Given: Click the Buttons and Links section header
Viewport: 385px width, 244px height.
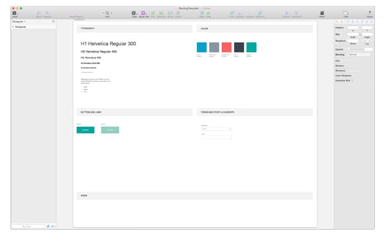Looking at the screenshot, I should 135,112.
